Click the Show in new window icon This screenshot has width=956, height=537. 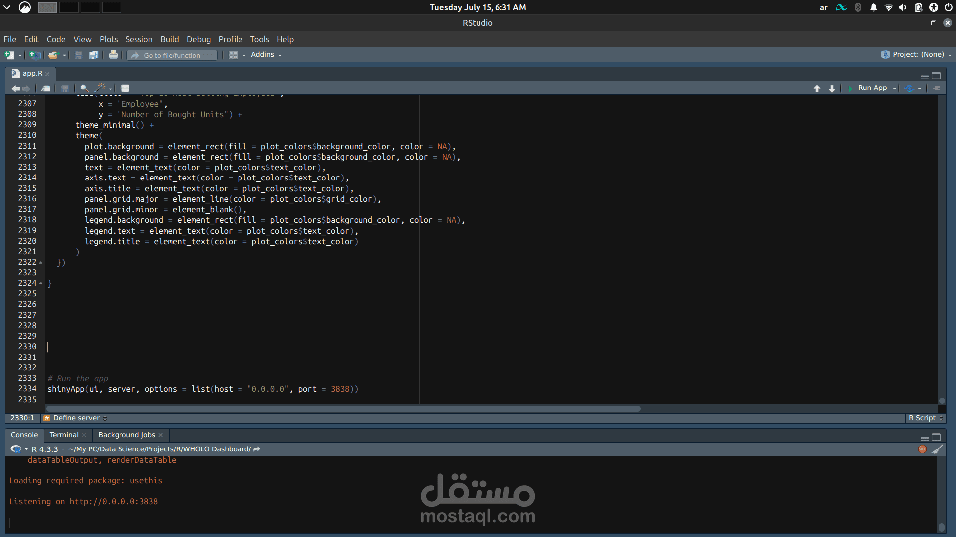[x=45, y=88]
